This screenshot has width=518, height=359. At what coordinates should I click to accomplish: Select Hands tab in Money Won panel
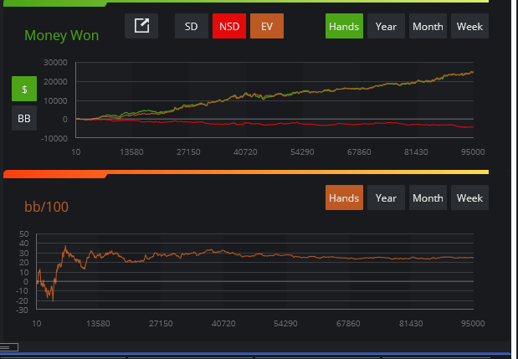click(x=344, y=26)
